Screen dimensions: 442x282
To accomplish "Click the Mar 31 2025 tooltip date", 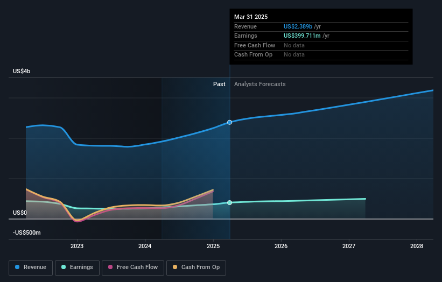I will tap(251, 17).
